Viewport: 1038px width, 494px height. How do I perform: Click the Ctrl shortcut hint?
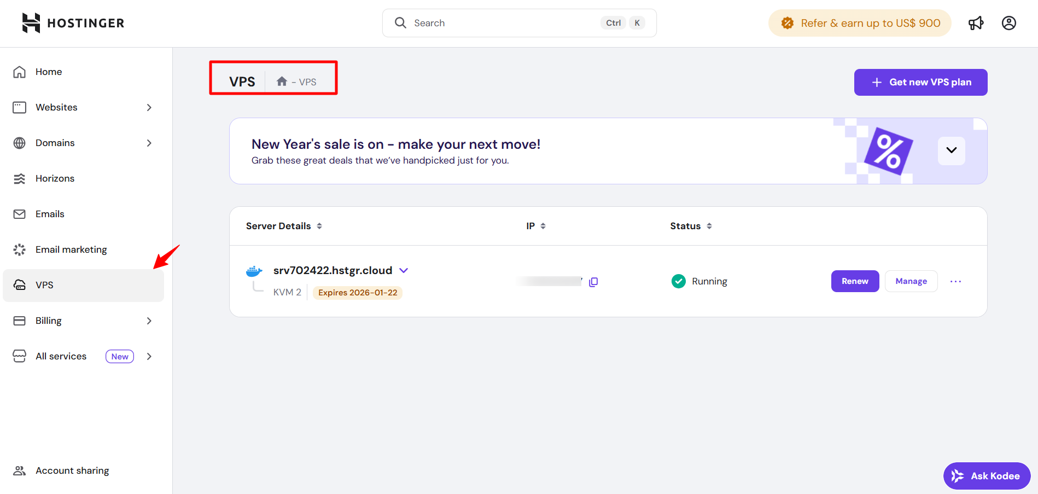click(x=613, y=23)
